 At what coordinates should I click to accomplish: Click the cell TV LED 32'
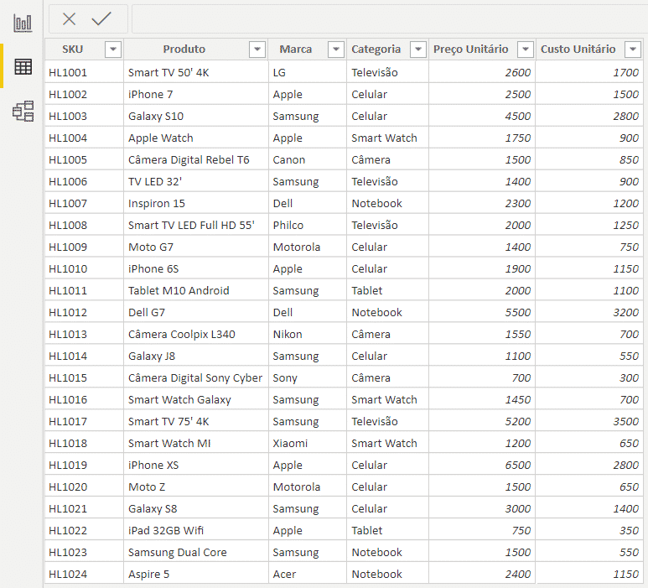196,181
